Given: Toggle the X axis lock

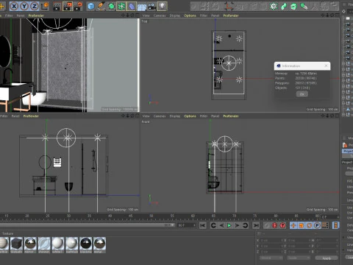Looking at the screenshot, I should point(14,6).
